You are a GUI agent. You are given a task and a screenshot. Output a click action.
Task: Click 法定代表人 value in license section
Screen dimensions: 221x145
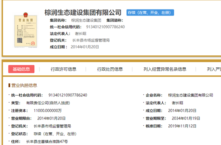[x=177, y=103]
